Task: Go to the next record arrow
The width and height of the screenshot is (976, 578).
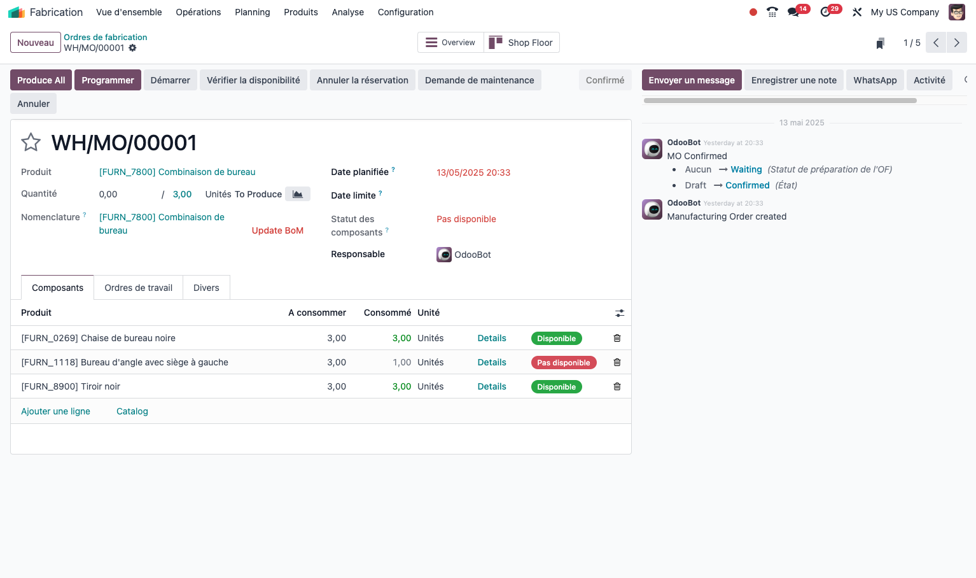Action: [x=956, y=43]
